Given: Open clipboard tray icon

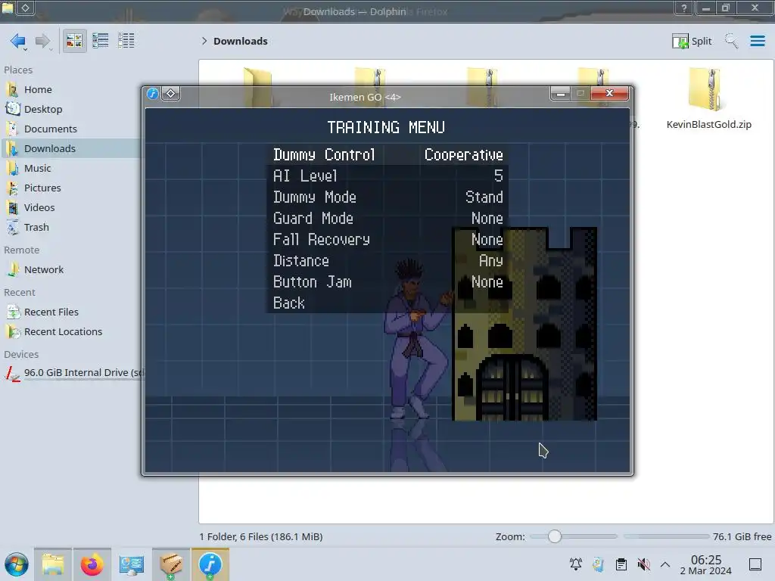Looking at the screenshot, I should [621, 564].
